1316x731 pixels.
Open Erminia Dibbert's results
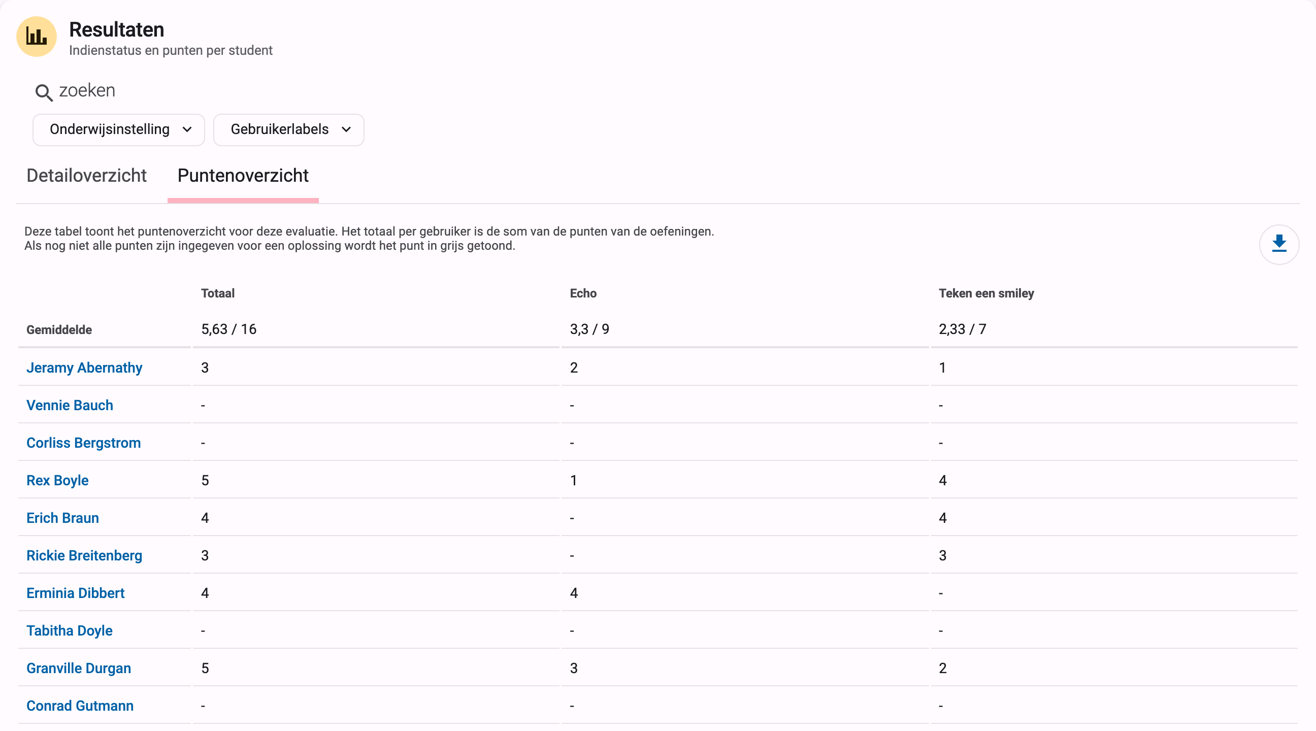click(x=76, y=593)
